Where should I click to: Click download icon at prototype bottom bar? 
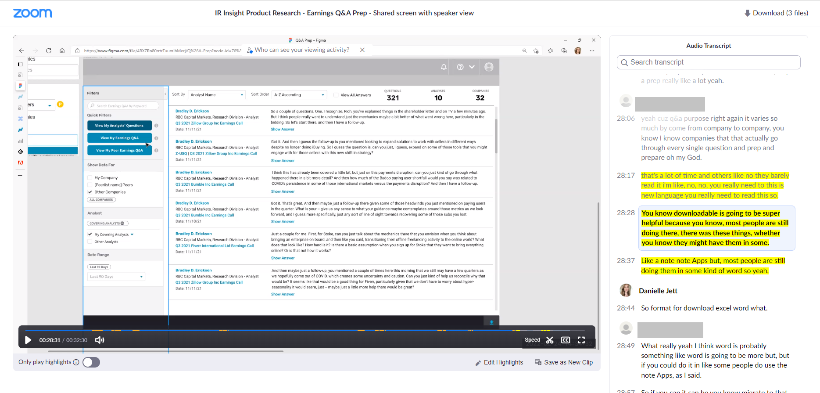click(491, 322)
